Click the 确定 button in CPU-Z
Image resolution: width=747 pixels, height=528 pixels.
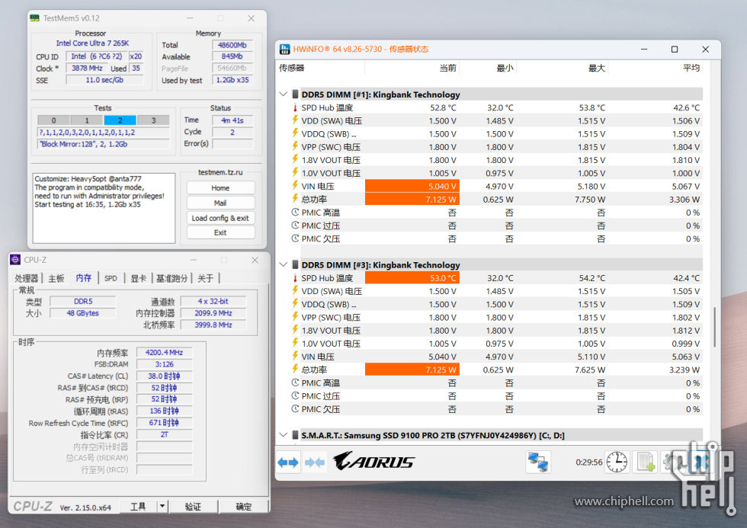[243, 506]
